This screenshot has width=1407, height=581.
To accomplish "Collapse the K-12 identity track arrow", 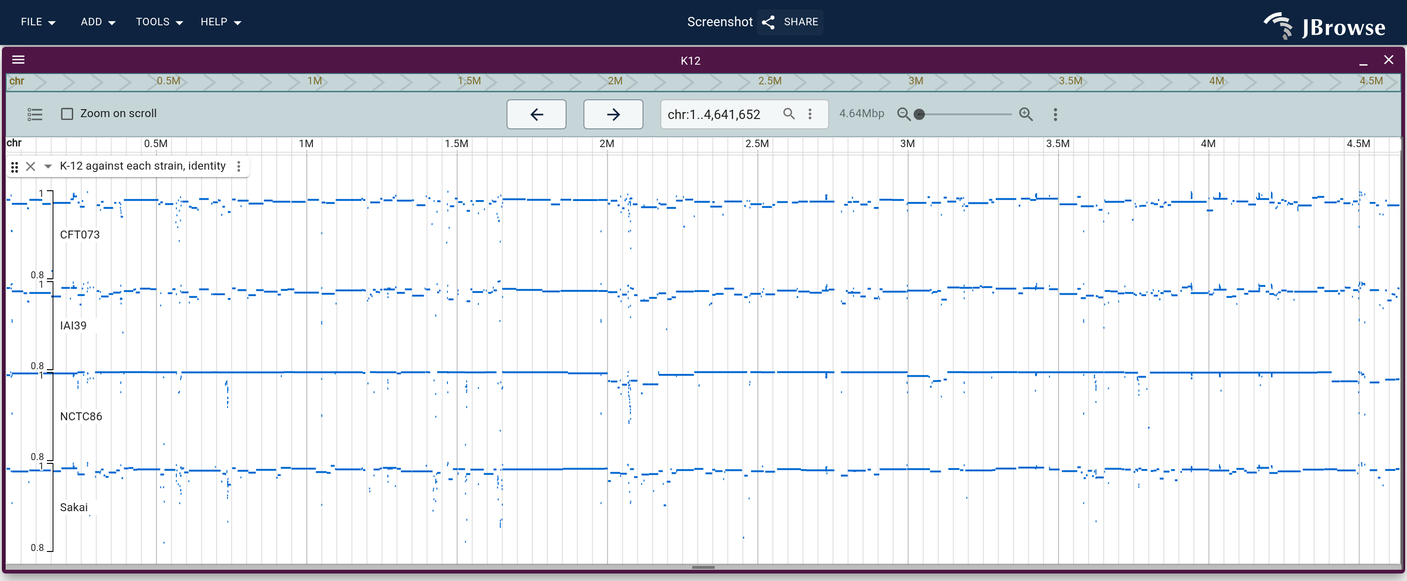I will 48,166.
